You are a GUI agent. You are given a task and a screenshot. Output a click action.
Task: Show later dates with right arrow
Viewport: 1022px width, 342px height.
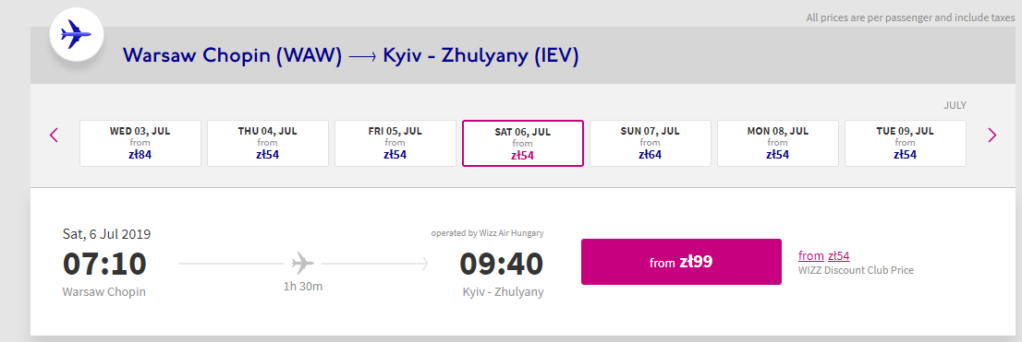point(992,136)
